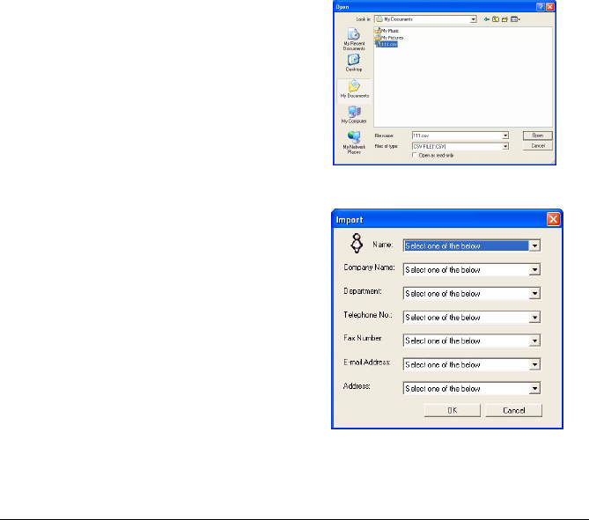This screenshot has height=520, width=589.
Task: Click the person icon beside Name in Import
Action: point(357,244)
